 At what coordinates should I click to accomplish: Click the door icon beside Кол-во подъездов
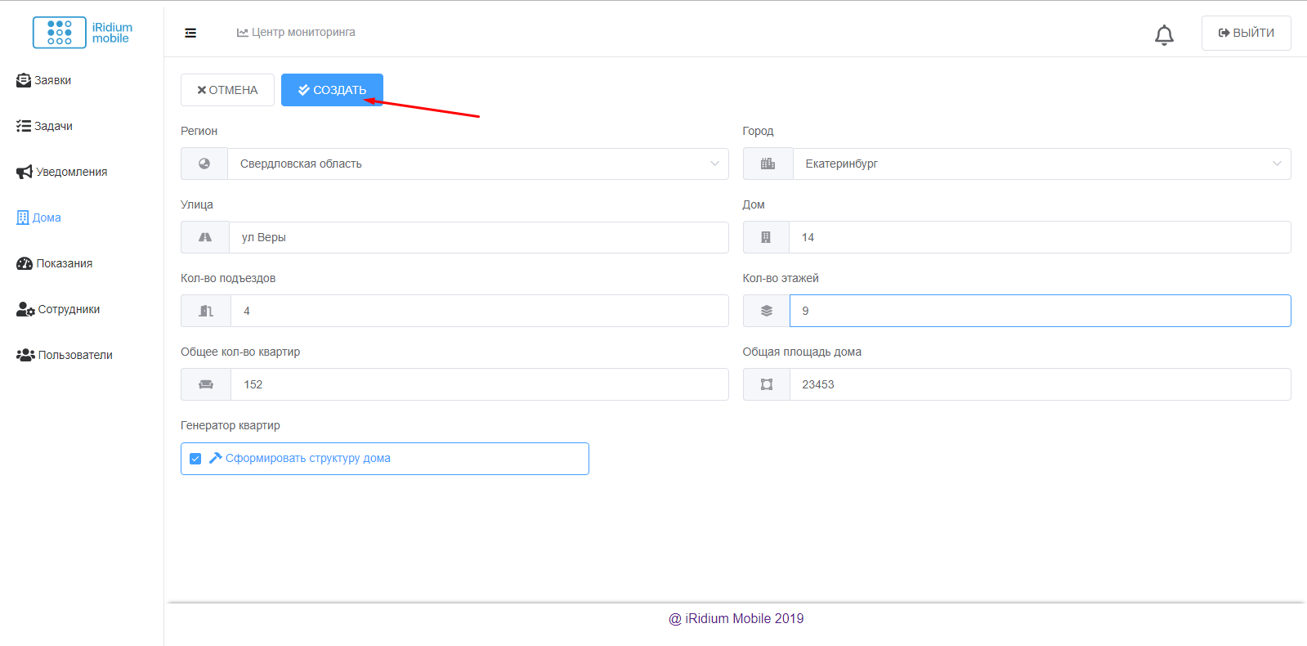(x=206, y=311)
